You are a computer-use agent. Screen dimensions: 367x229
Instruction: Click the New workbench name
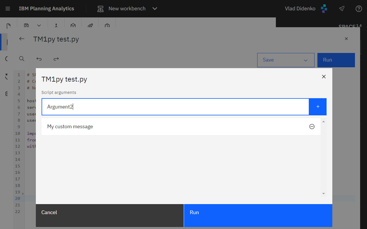pos(127,9)
